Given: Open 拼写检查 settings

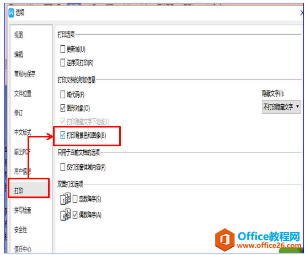Looking at the screenshot, I should tap(23, 210).
